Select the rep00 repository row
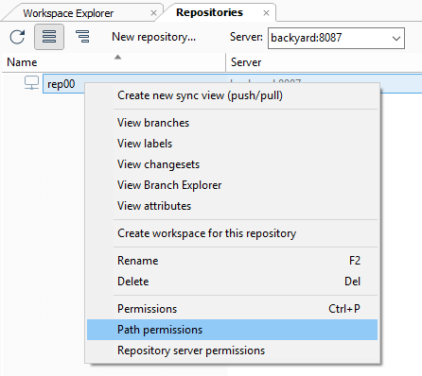This screenshot has height=376, width=422. tap(232, 84)
